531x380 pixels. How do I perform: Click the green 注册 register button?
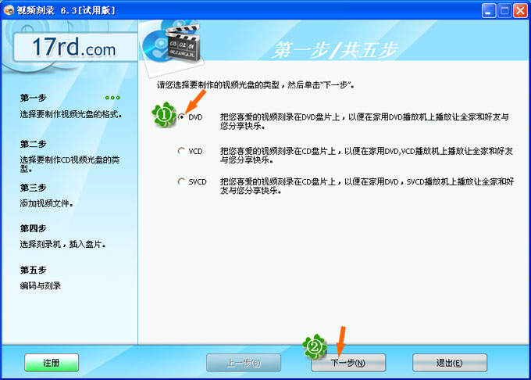coord(52,363)
